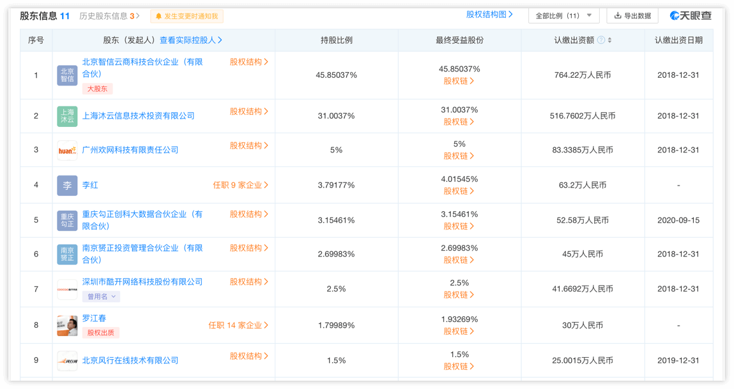Expand 股权结构 for 广州欢网科技
Image resolution: width=734 pixels, height=389 pixels.
pyautogui.click(x=249, y=145)
